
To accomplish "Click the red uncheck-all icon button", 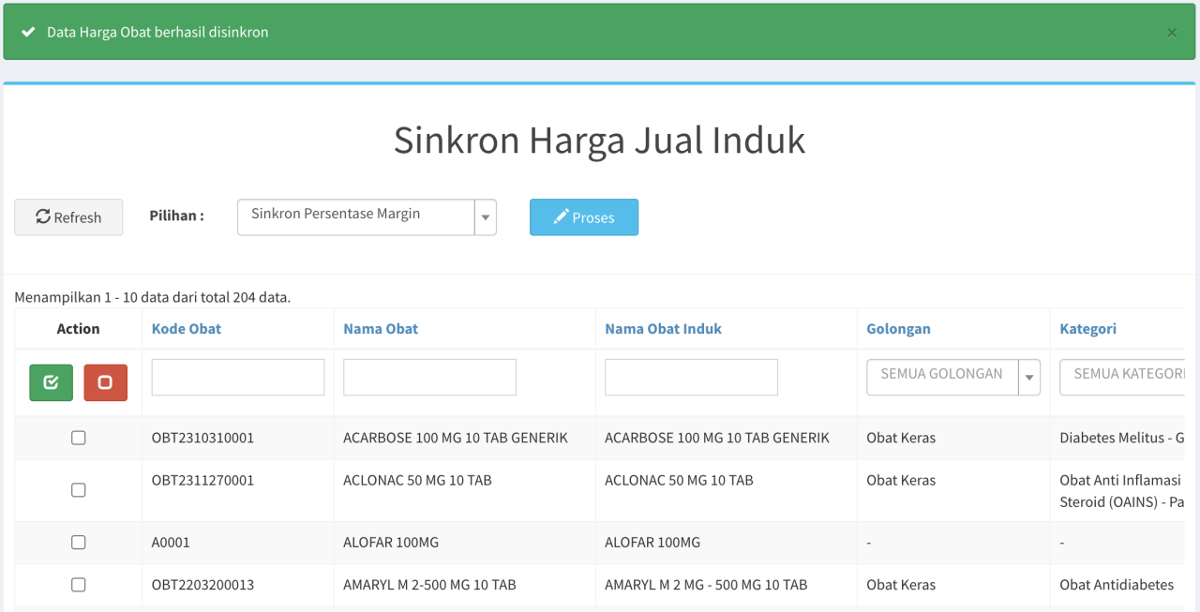I will 105,382.
